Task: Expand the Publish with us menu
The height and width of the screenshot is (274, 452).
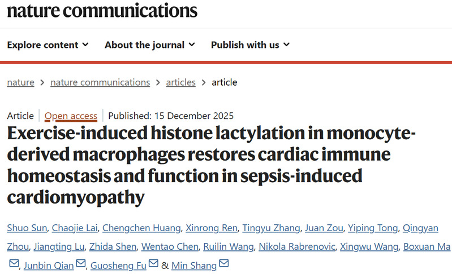Action: click(x=250, y=45)
